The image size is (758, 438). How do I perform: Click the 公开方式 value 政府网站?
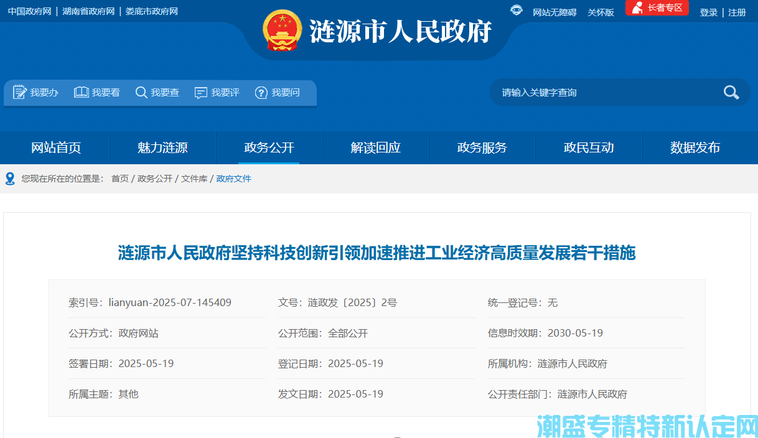point(139,333)
